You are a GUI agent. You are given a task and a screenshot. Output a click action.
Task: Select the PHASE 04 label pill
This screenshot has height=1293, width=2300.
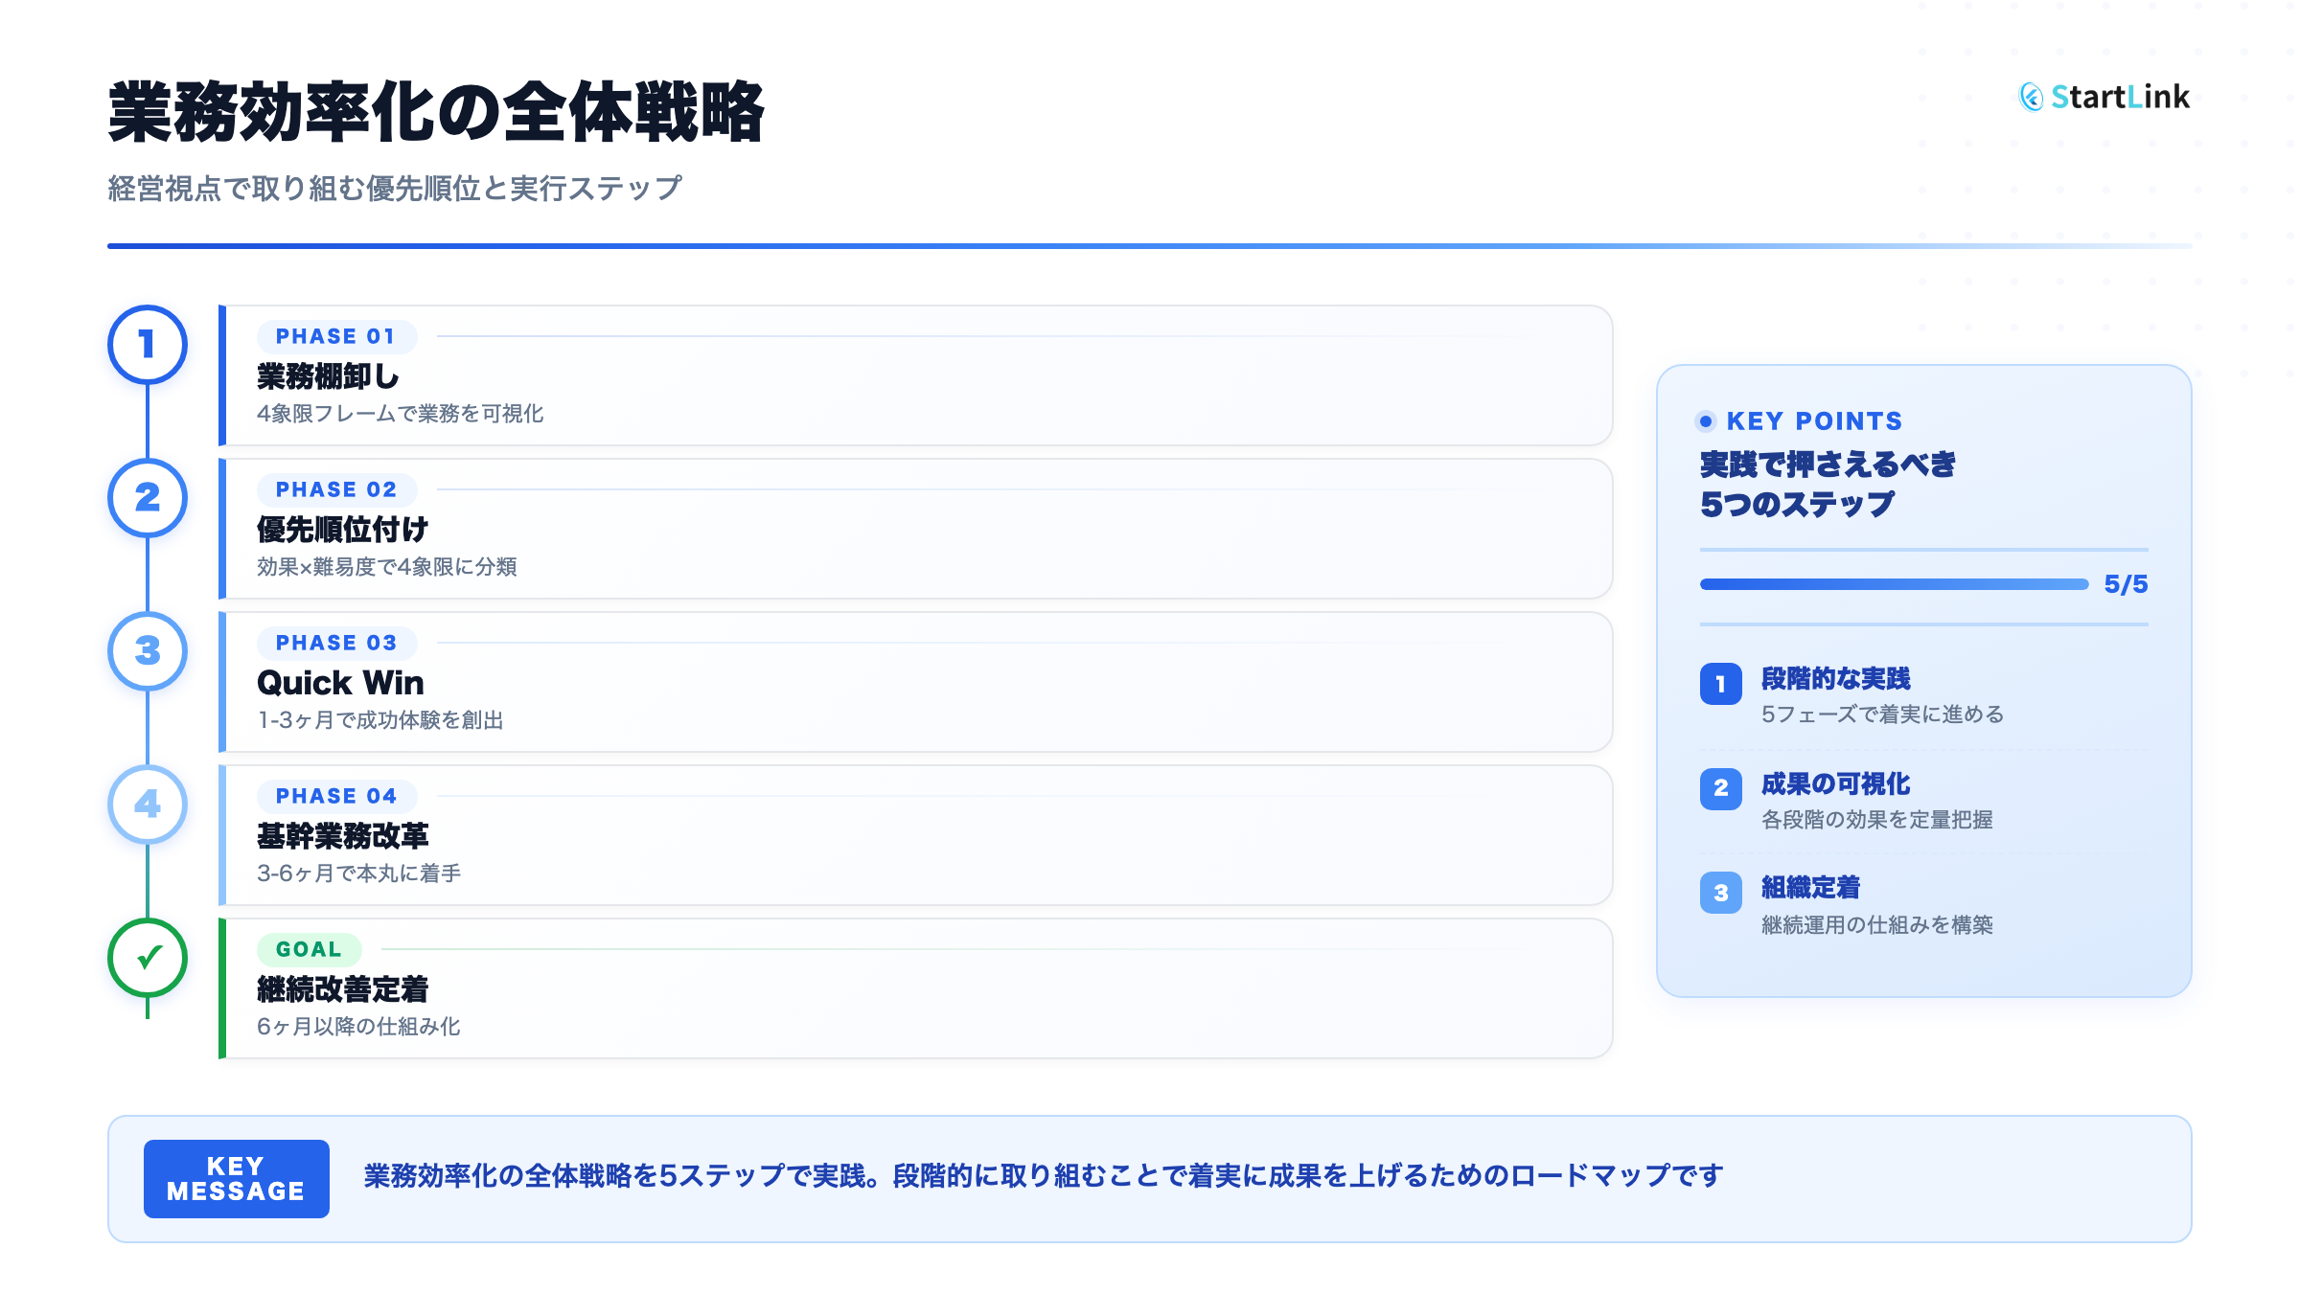335,796
